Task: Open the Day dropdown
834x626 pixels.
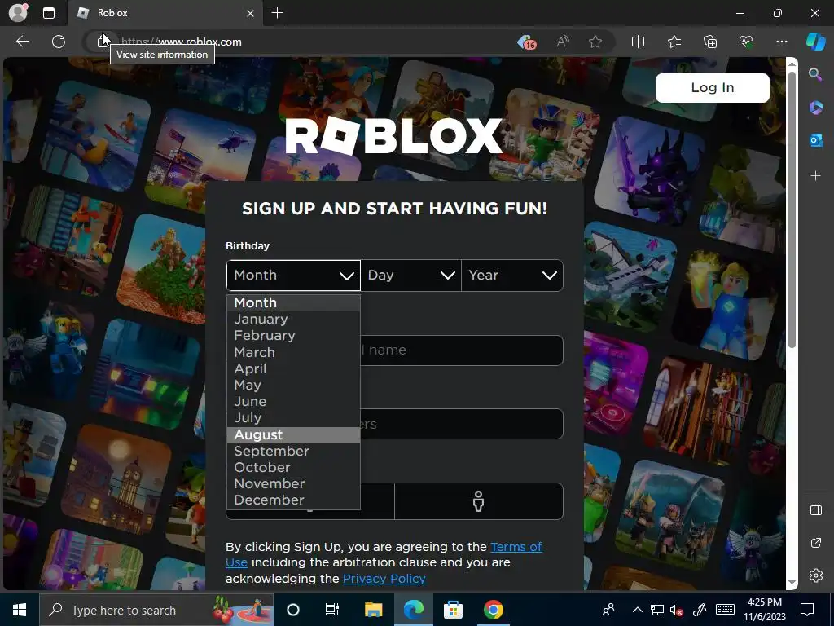Action: [410, 276]
